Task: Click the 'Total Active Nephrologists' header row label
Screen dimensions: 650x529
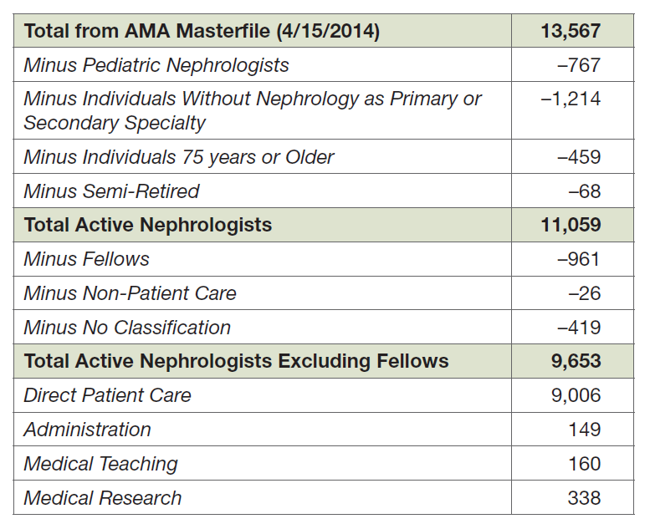Action: coord(148,225)
